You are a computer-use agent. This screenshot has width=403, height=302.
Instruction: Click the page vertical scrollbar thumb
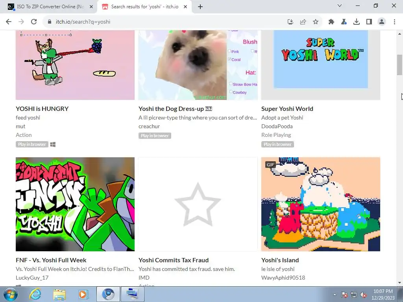pos(399,65)
